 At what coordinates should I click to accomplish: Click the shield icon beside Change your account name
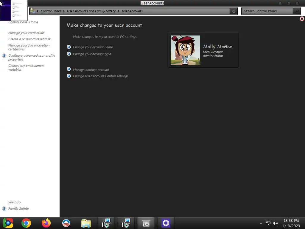coord(69,47)
